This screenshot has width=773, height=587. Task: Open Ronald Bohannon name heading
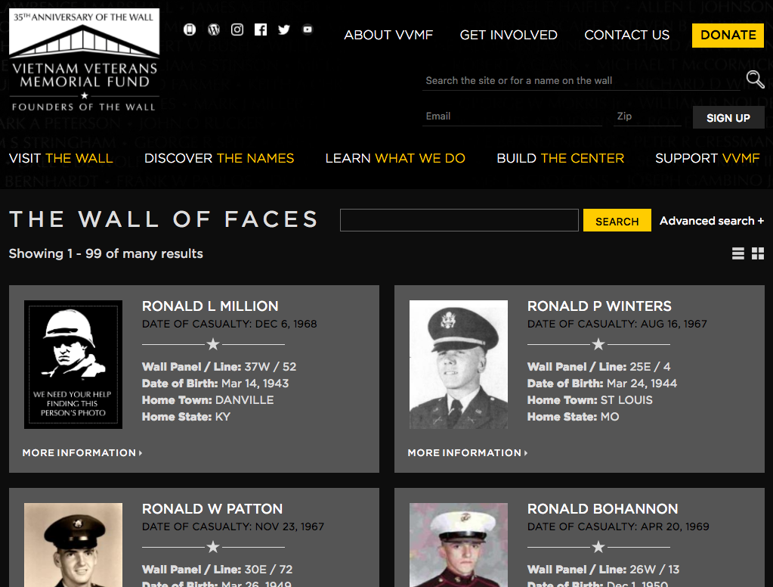[603, 509]
